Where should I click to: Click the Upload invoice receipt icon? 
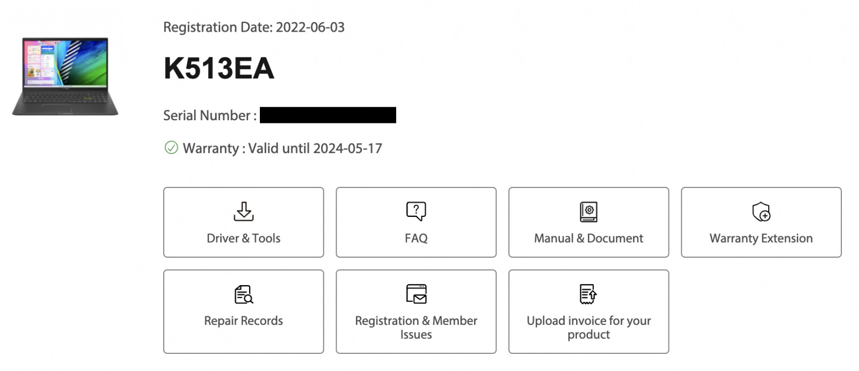588,294
